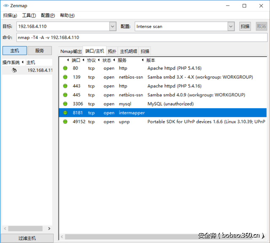
Task: Switch to the Nmap输出 tab
Action: tap(71, 51)
